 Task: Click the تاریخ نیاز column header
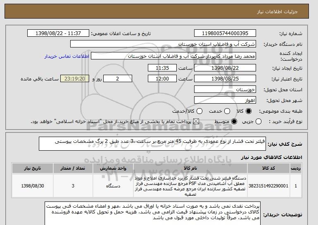pyautogui.click(x=33, y=168)
